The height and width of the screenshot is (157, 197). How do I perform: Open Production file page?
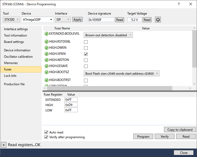point(14,84)
